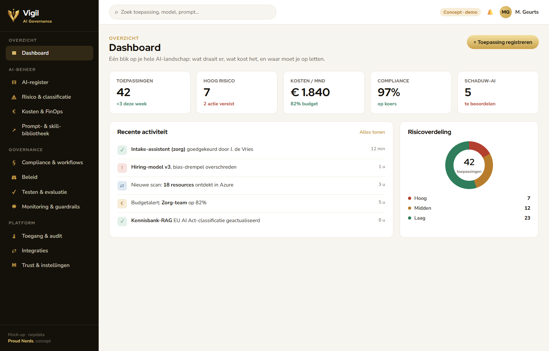
Task: Click the checkmark icon beside Testen & evaluatie
Action: click(x=14, y=192)
